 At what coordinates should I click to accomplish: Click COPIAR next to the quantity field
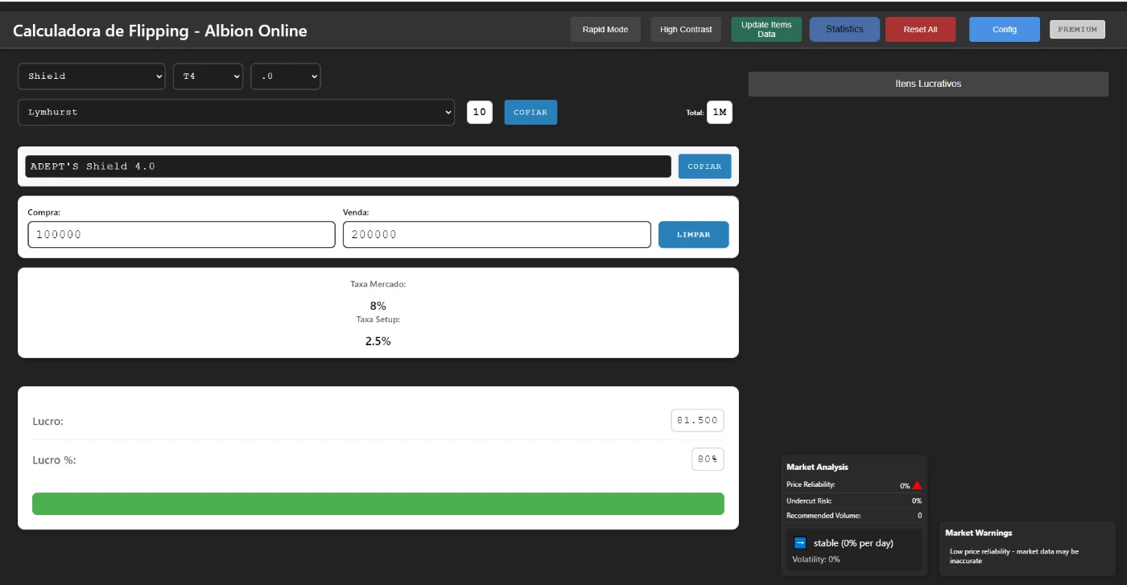coord(530,113)
